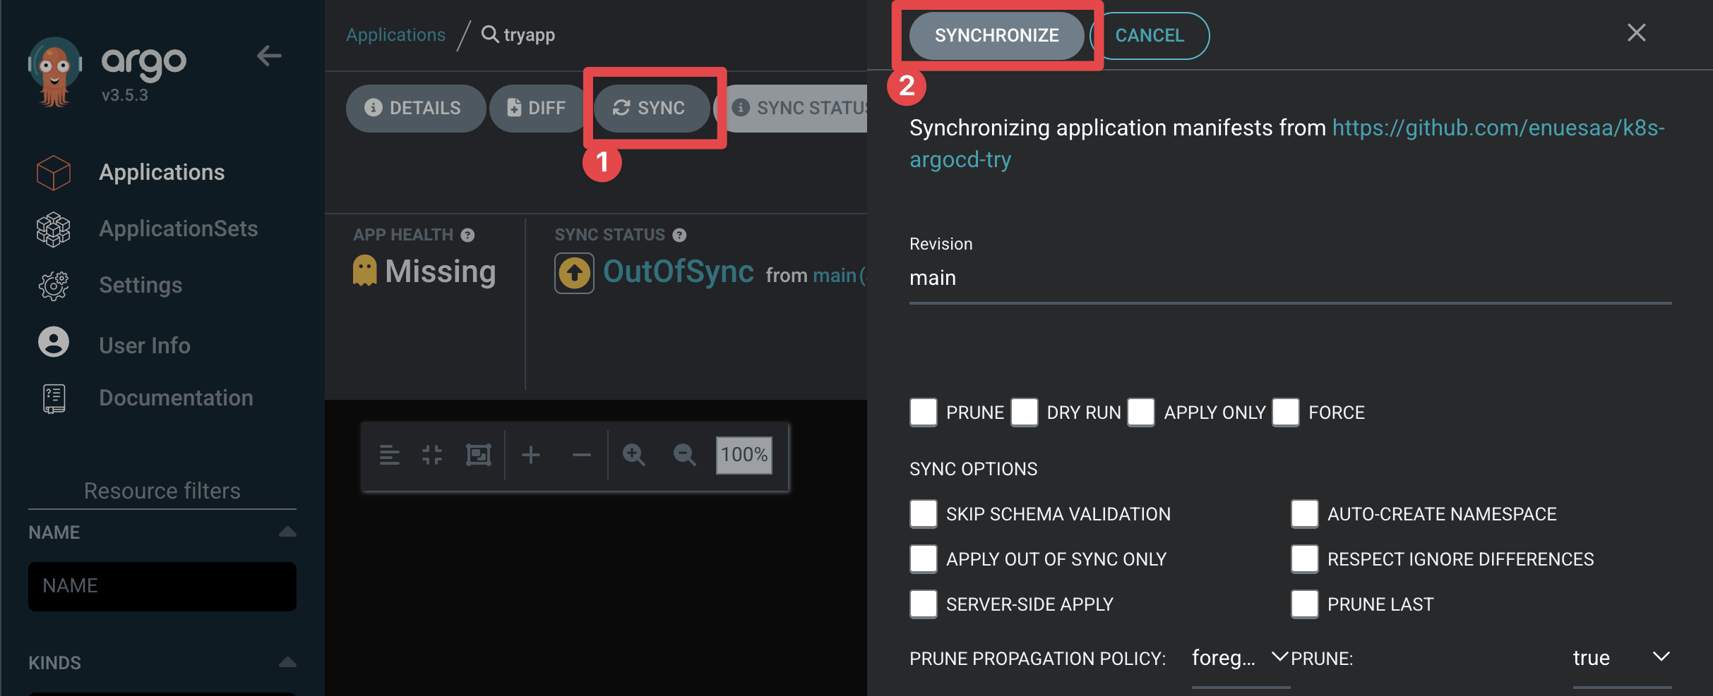The image size is (1713, 696).
Task: Collapse sidebar with the back arrow
Action: click(269, 56)
